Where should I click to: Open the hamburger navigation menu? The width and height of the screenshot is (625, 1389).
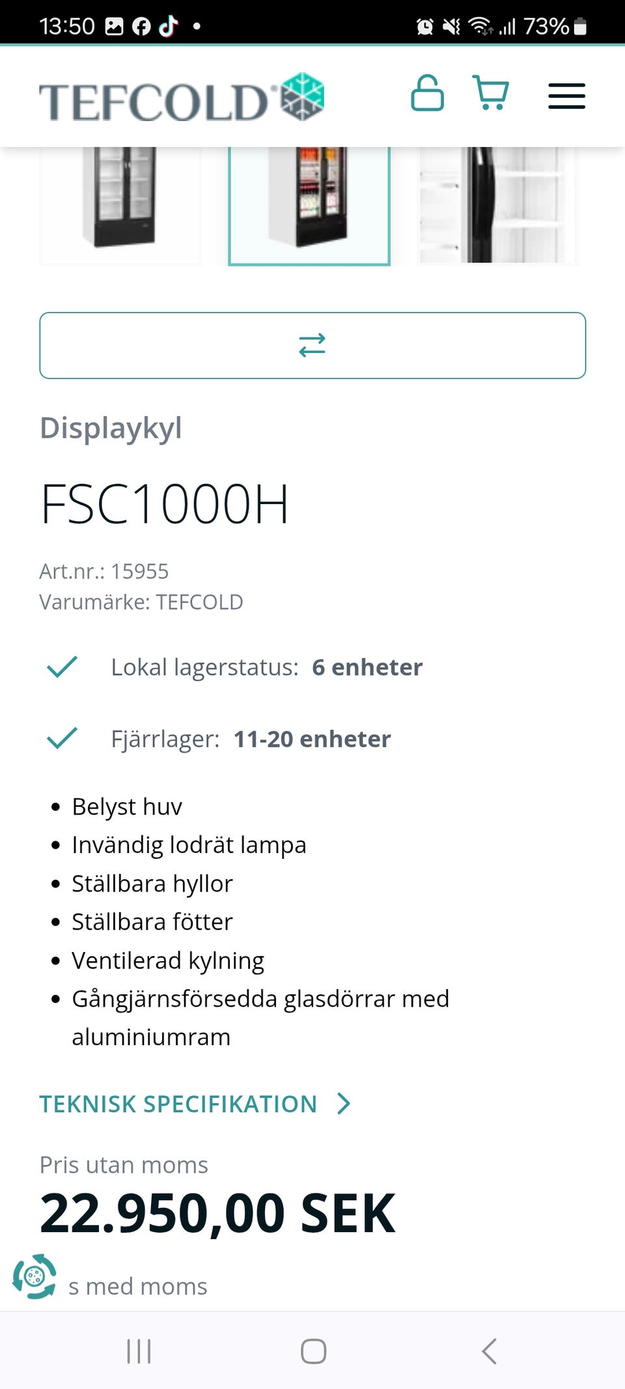pyautogui.click(x=566, y=96)
